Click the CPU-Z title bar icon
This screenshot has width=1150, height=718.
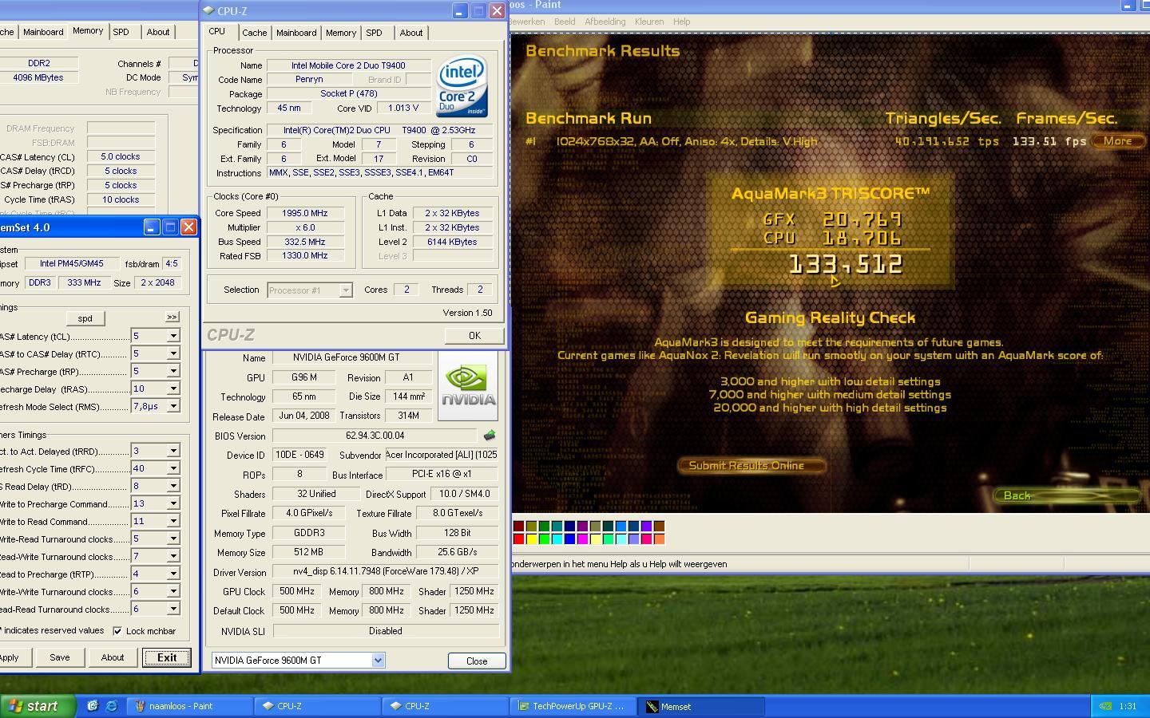tap(208, 11)
